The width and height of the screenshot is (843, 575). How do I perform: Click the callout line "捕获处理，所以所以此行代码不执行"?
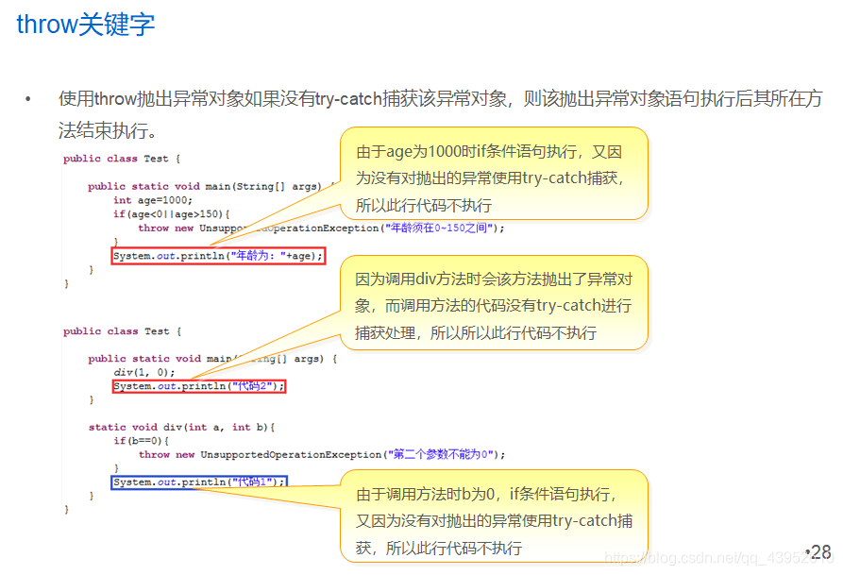click(x=475, y=333)
